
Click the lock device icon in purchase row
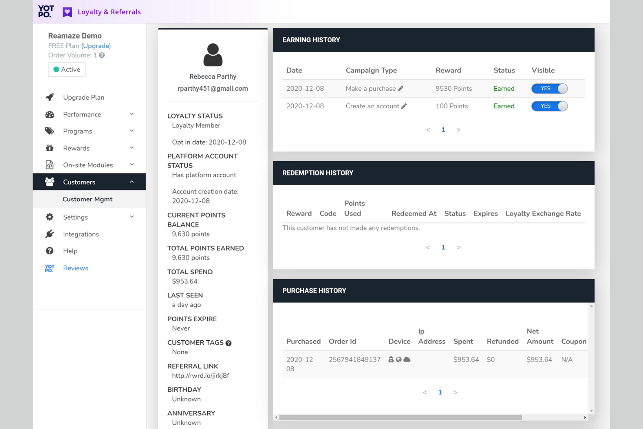point(391,359)
